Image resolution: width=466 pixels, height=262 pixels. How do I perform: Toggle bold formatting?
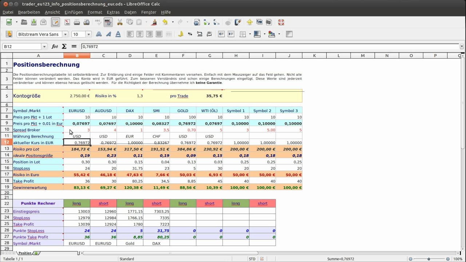[x=99, y=34]
